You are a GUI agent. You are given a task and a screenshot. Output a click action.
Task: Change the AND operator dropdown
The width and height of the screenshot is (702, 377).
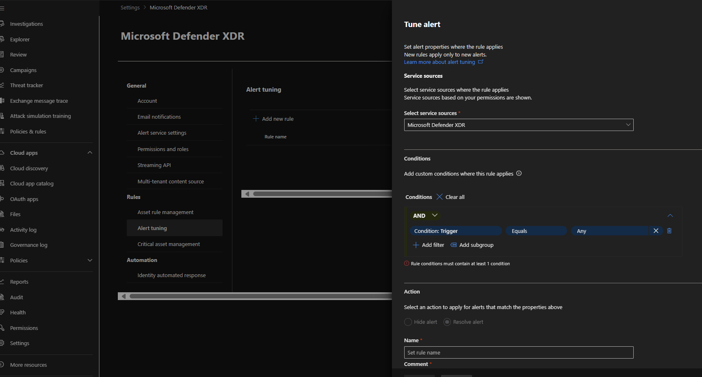[425, 216]
